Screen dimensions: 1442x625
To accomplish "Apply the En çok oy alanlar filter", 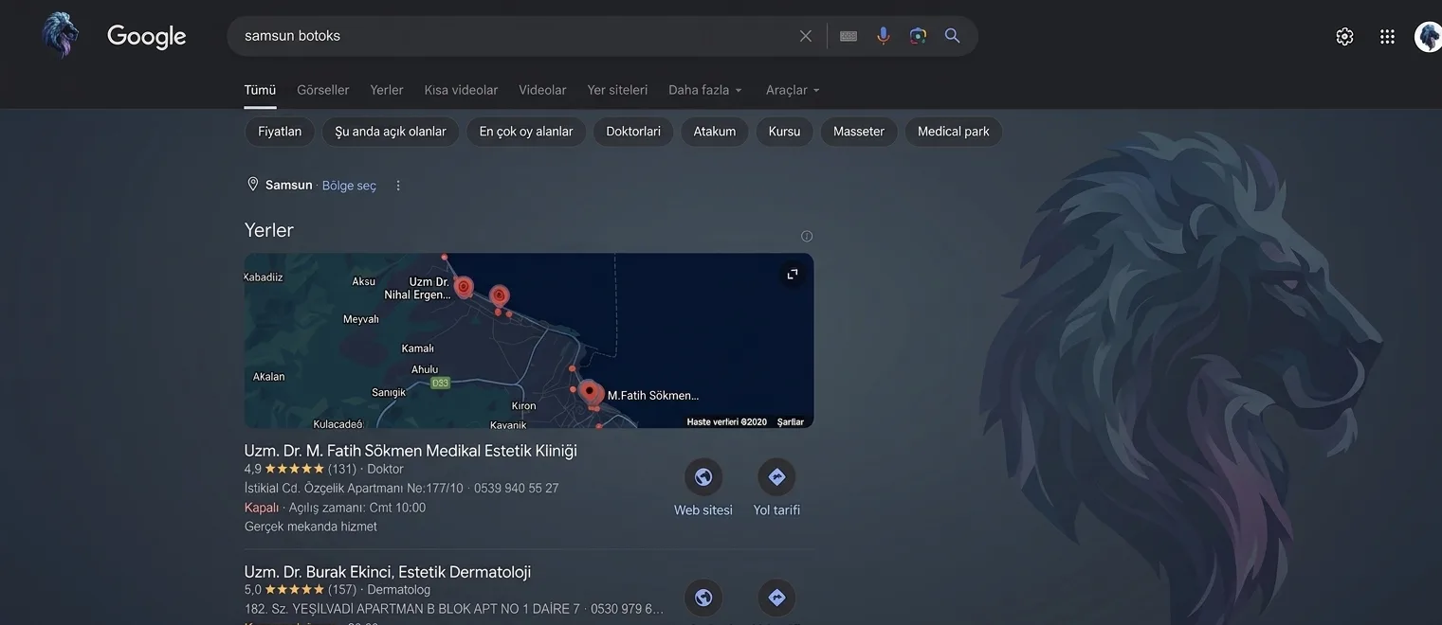I will (526, 132).
